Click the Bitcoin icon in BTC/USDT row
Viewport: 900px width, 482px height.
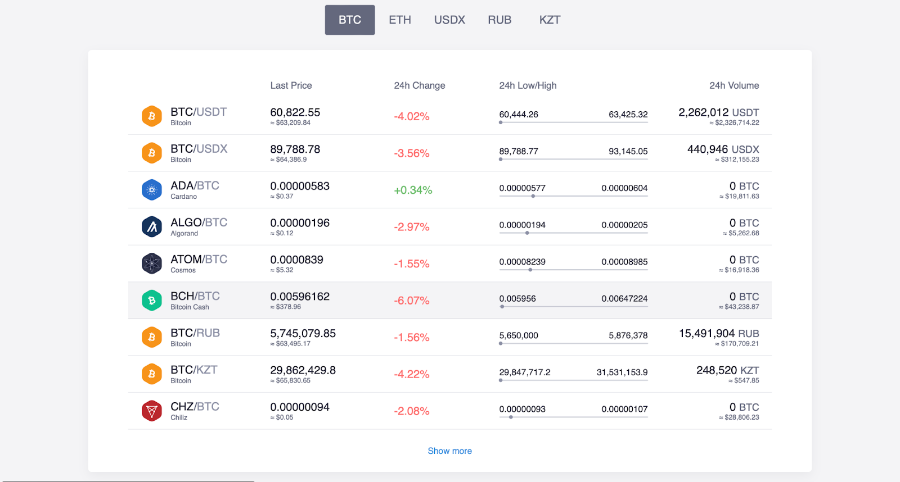click(x=151, y=116)
